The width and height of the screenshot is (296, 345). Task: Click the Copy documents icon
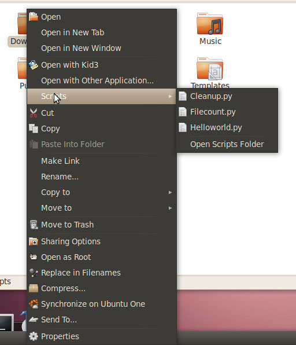(x=34, y=129)
